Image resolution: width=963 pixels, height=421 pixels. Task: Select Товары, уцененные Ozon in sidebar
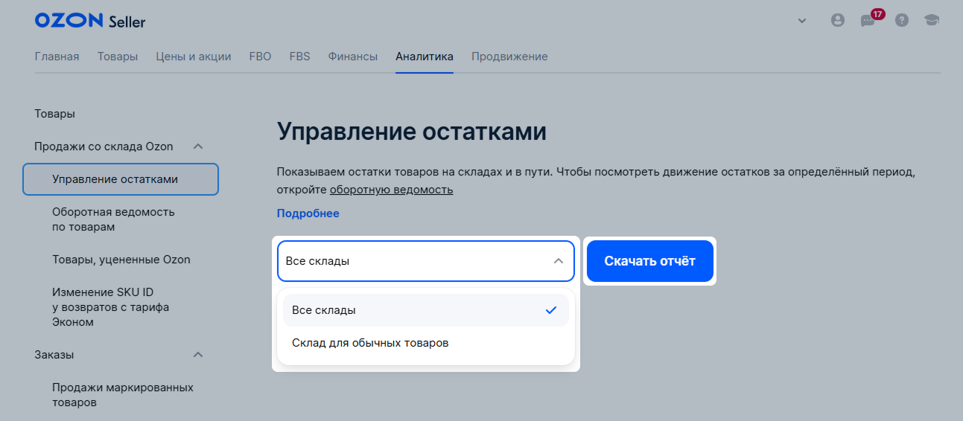[121, 260]
